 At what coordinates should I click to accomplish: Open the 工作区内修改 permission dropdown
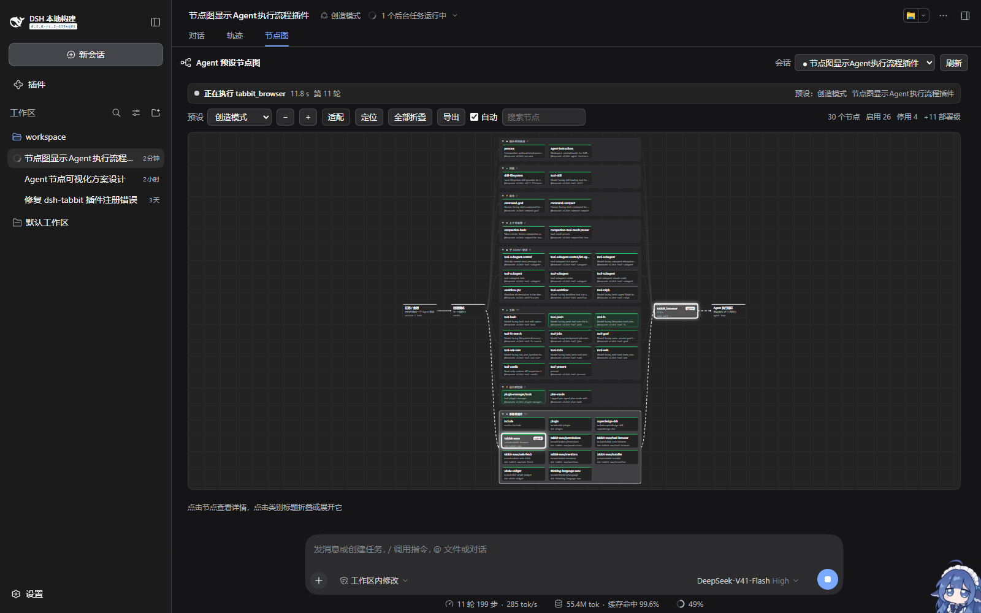pyautogui.click(x=374, y=581)
